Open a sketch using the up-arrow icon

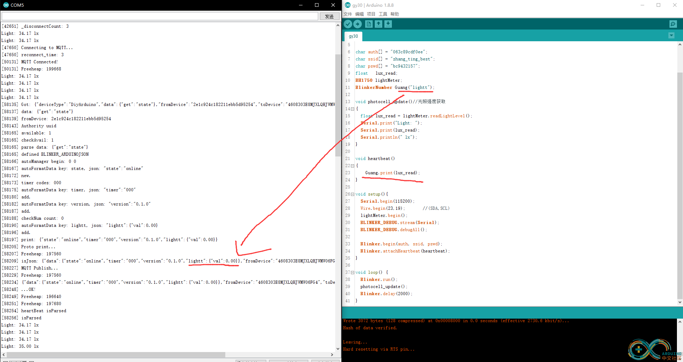click(379, 24)
